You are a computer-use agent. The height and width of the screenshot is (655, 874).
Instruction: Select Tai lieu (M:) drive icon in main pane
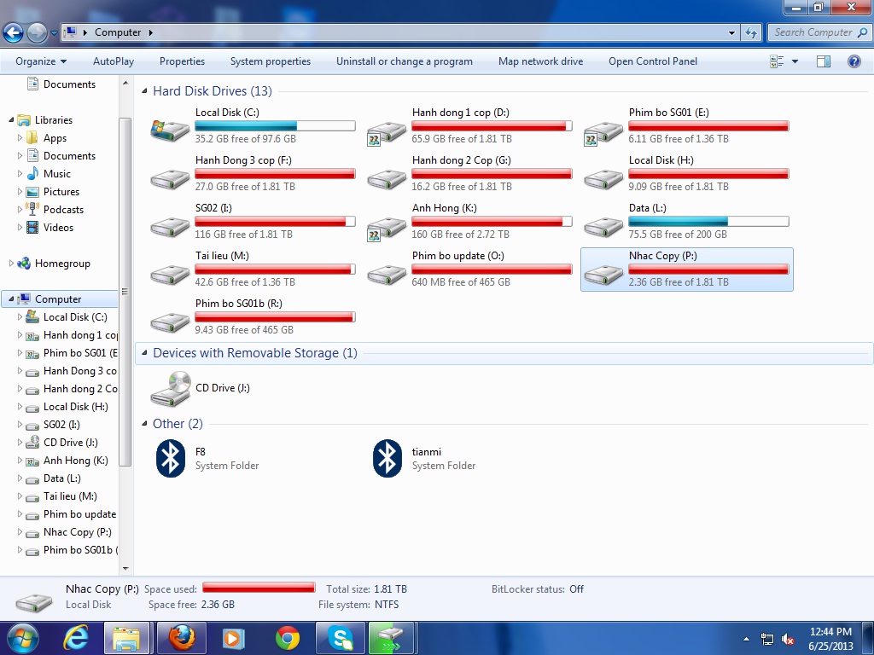point(170,275)
